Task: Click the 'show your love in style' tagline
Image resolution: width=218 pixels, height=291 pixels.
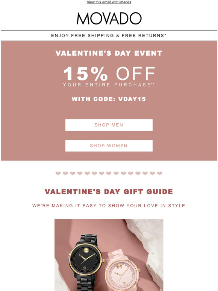Action: pyautogui.click(x=109, y=206)
